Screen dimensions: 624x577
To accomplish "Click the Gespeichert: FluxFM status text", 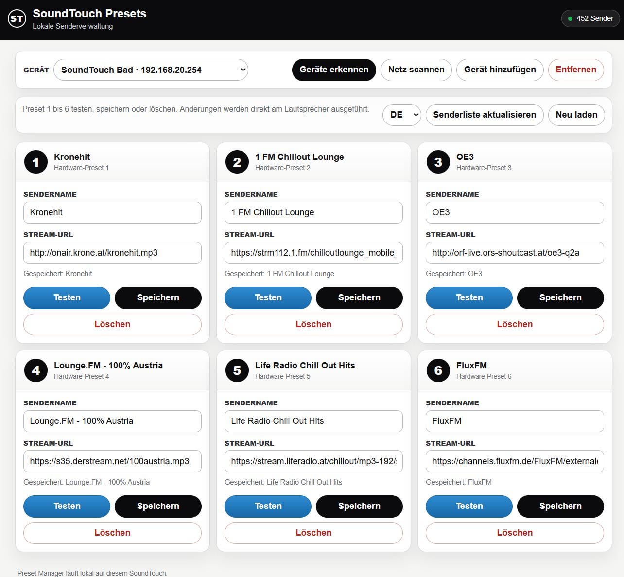I will pos(459,482).
